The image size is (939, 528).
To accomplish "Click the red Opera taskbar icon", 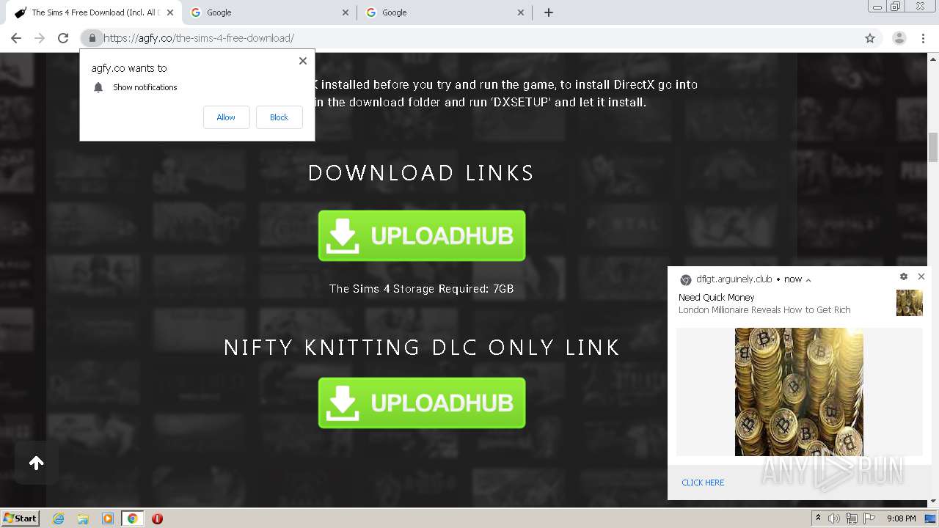I will pyautogui.click(x=157, y=518).
